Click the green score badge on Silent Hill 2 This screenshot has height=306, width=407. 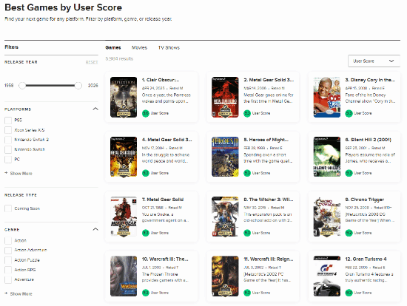point(349,173)
